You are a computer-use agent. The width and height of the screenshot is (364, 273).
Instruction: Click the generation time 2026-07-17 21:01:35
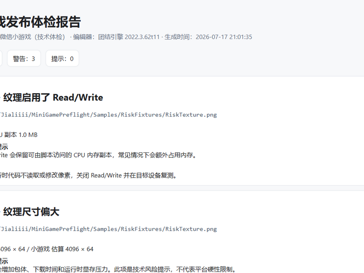pos(224,37)
